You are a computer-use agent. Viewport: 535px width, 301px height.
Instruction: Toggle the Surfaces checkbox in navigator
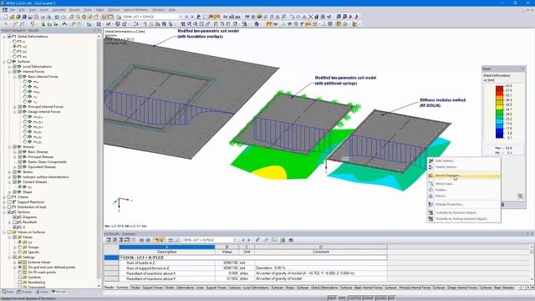pyautogui.click(x=9, y=61)
